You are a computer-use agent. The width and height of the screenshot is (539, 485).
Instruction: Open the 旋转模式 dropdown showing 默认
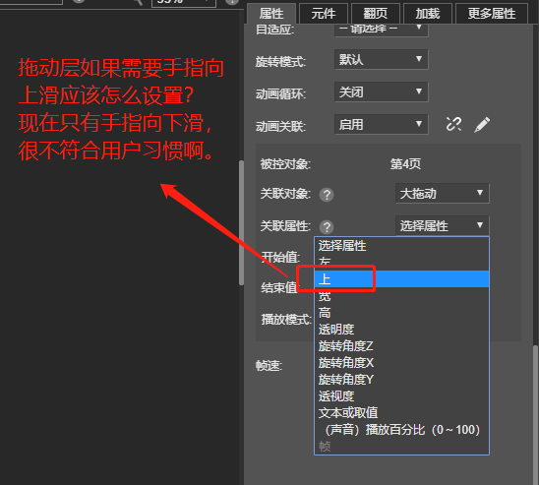pyautogui.click(x=382, y=59)
